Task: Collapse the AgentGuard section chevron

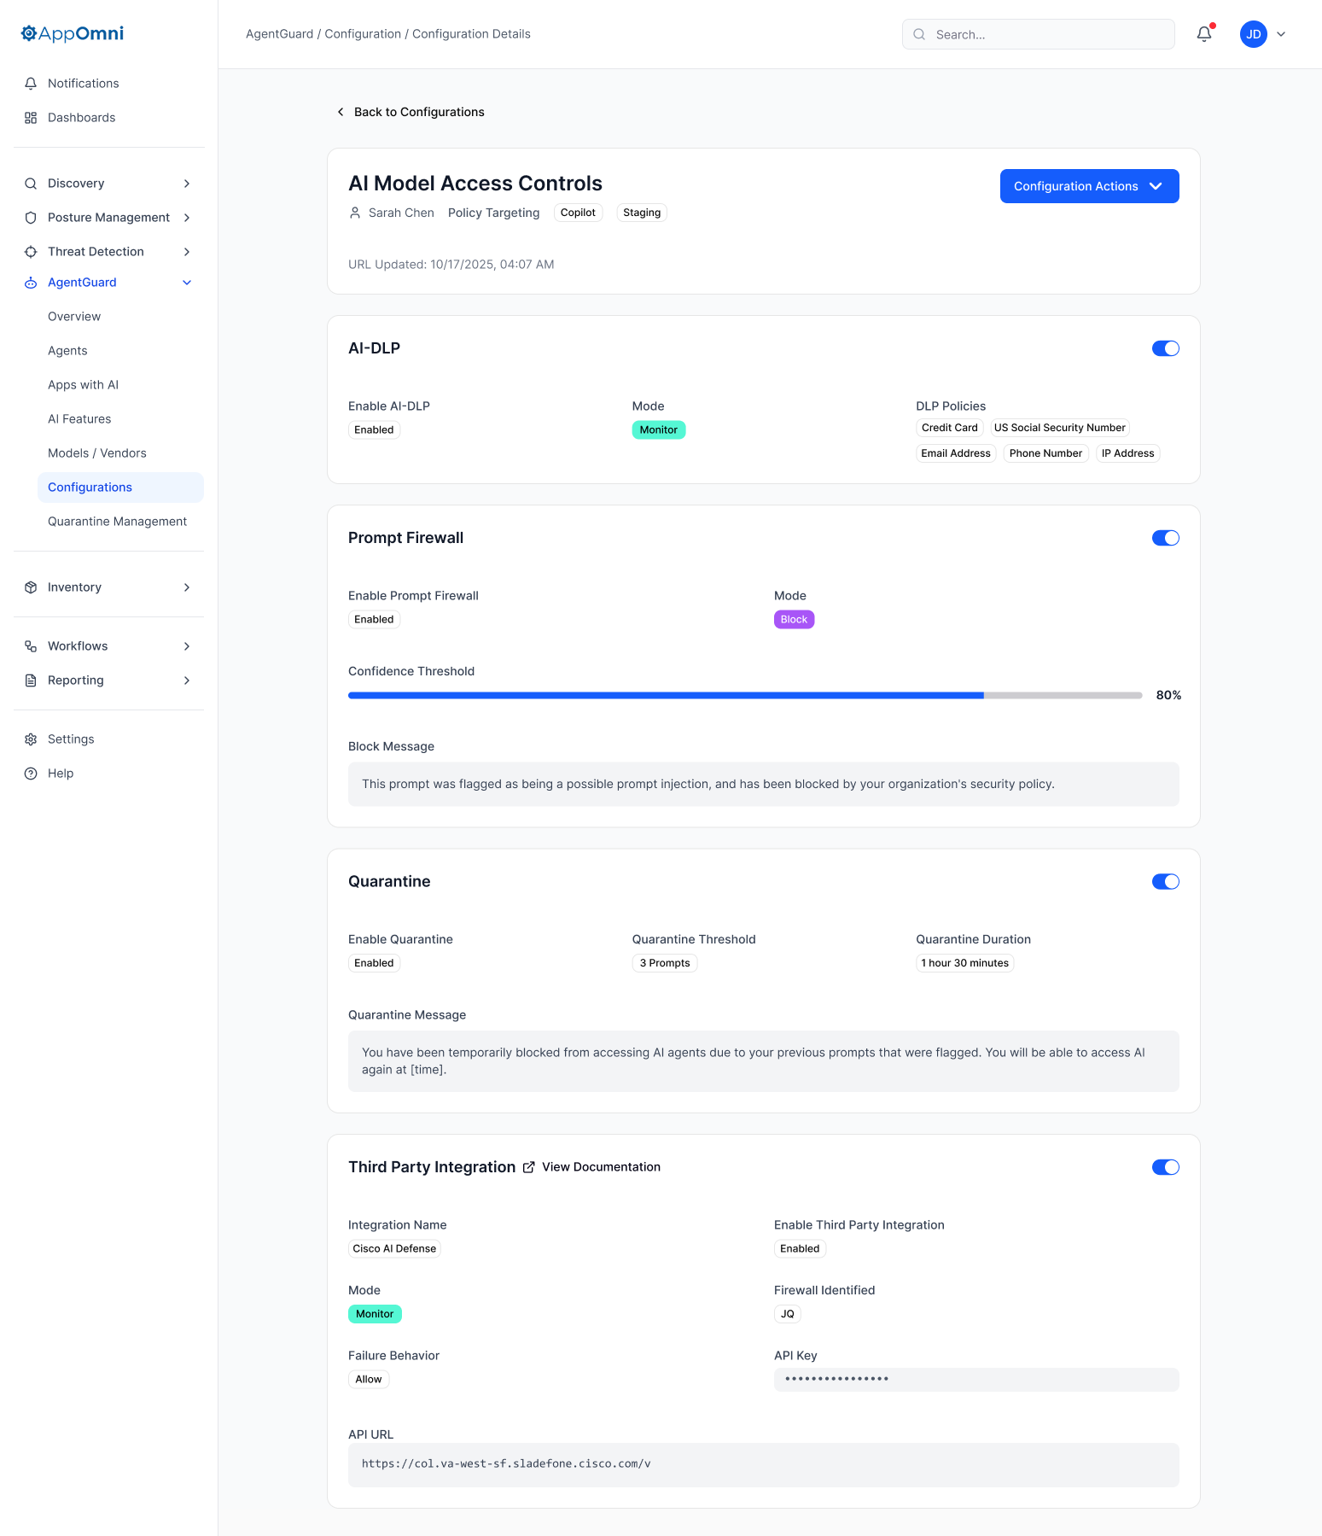Action: coord(187,282)
